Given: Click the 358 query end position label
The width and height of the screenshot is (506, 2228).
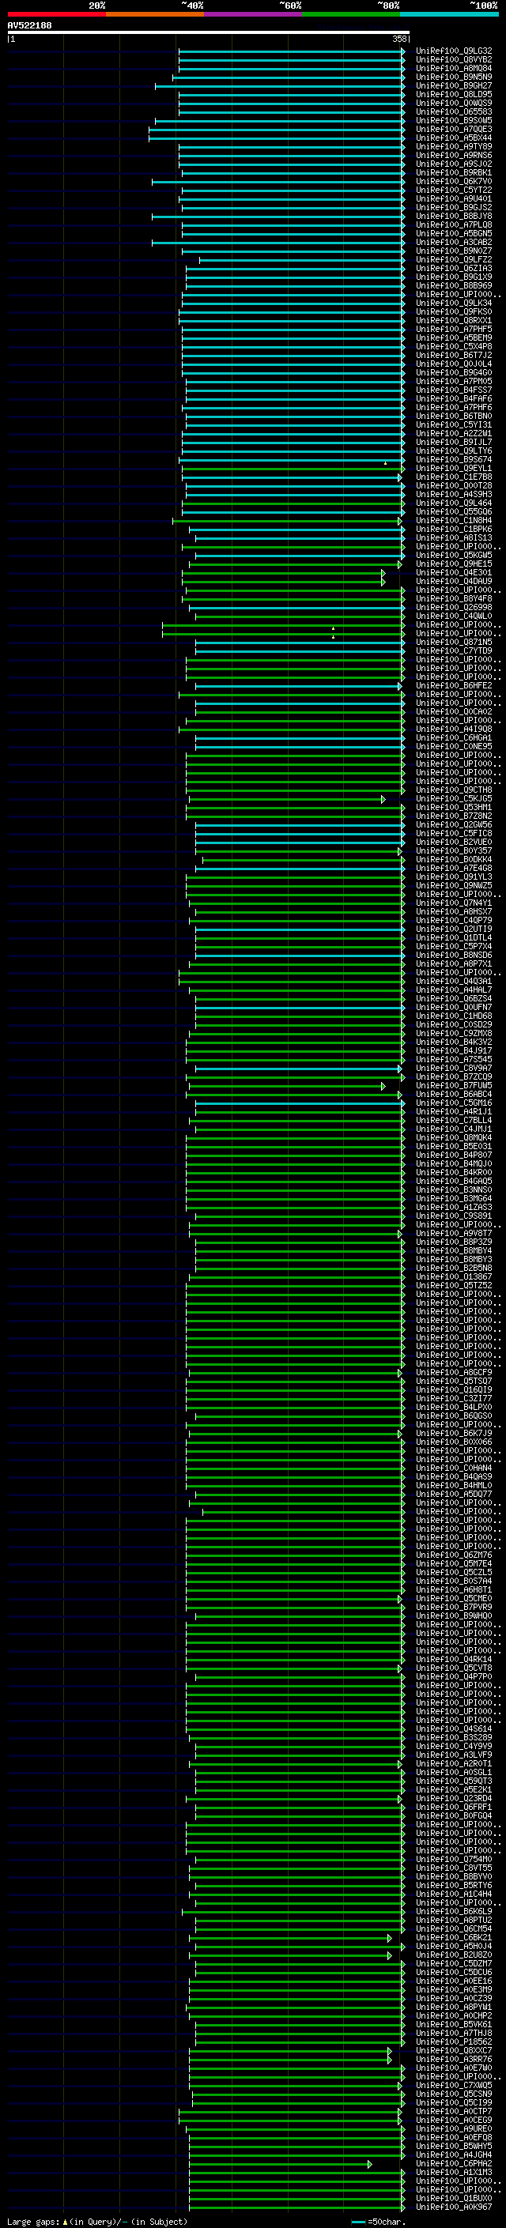Looking at the screenshot, I should [399, 39].
